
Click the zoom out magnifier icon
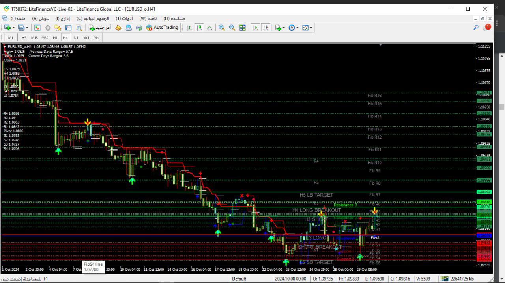coord(232,28)
